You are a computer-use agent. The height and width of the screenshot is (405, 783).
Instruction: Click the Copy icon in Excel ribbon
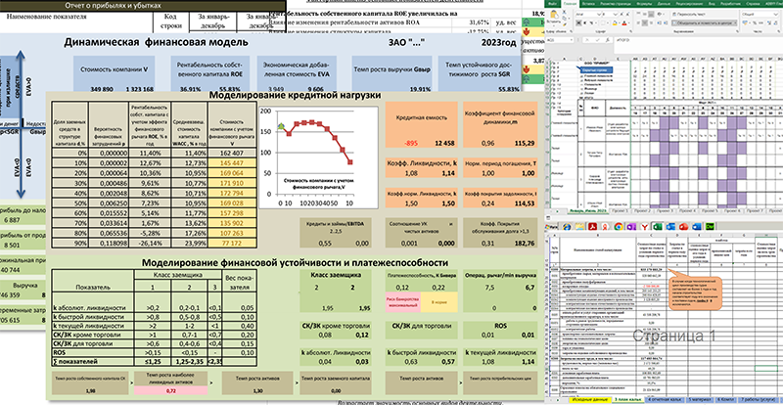tap(565, 19)
